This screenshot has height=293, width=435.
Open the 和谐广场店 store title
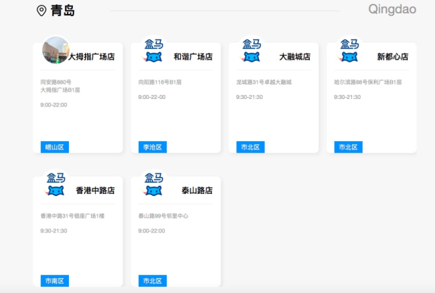(193, 57)
